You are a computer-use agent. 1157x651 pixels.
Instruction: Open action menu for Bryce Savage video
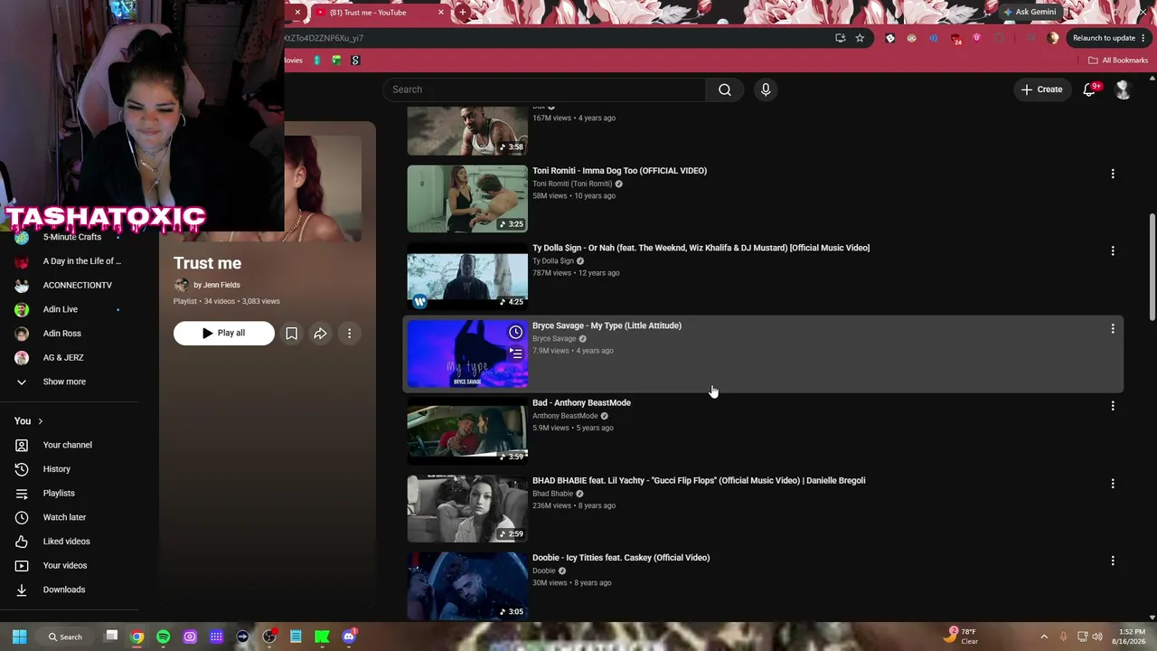(x=1113, y=328)
